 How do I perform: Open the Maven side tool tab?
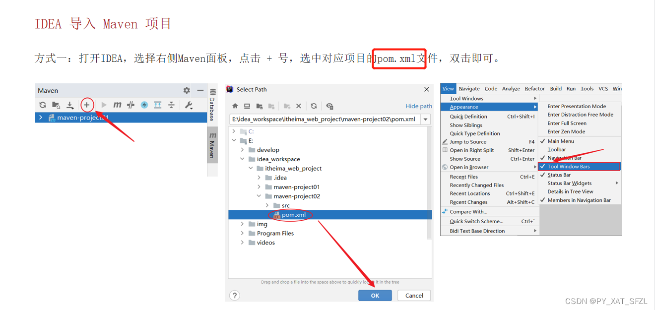(x=212, y=145)
